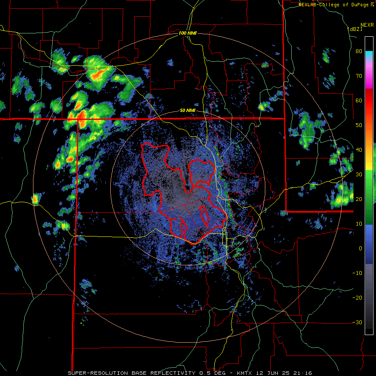Click the "50 NMI" range ring label
This screenshot has height=376, width=376.
click(188, 111)
